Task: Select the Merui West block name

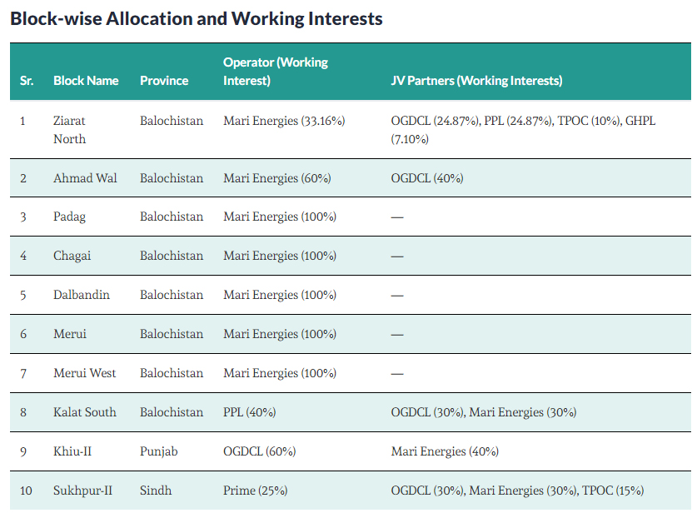Action: (x=85, y=373)
